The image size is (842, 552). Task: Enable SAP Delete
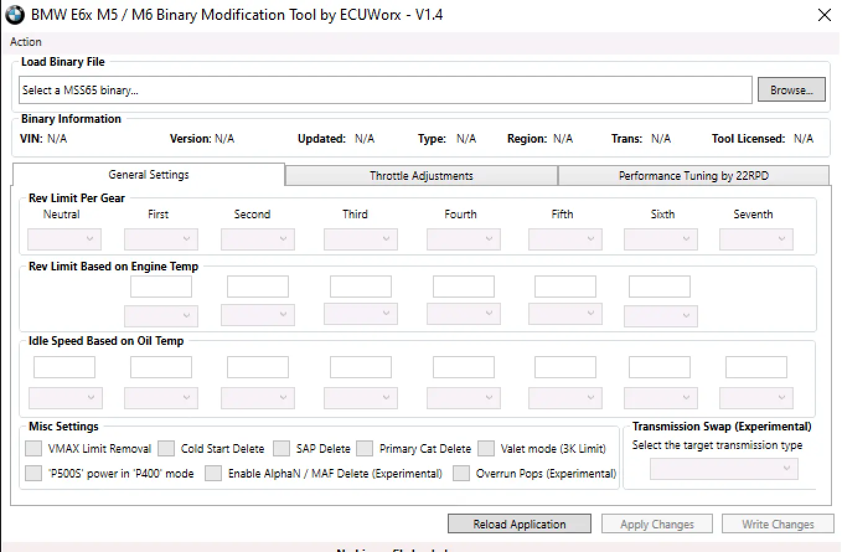[281, 448]
